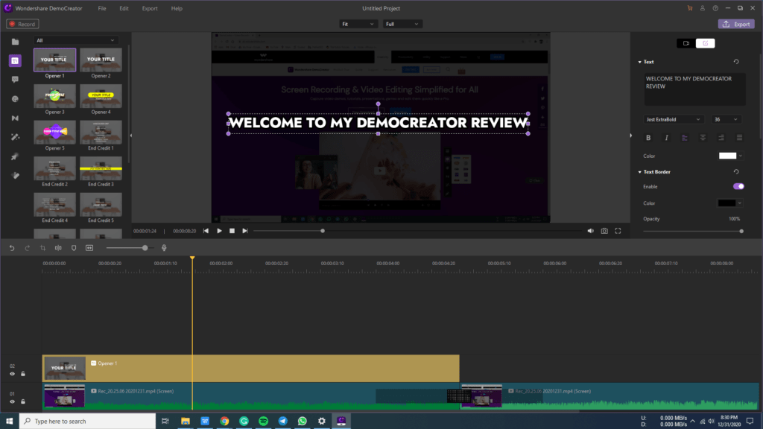The image size is (763, 429).
Task: Open the stickers sidebar icon
Action: (x=15, y=99)
